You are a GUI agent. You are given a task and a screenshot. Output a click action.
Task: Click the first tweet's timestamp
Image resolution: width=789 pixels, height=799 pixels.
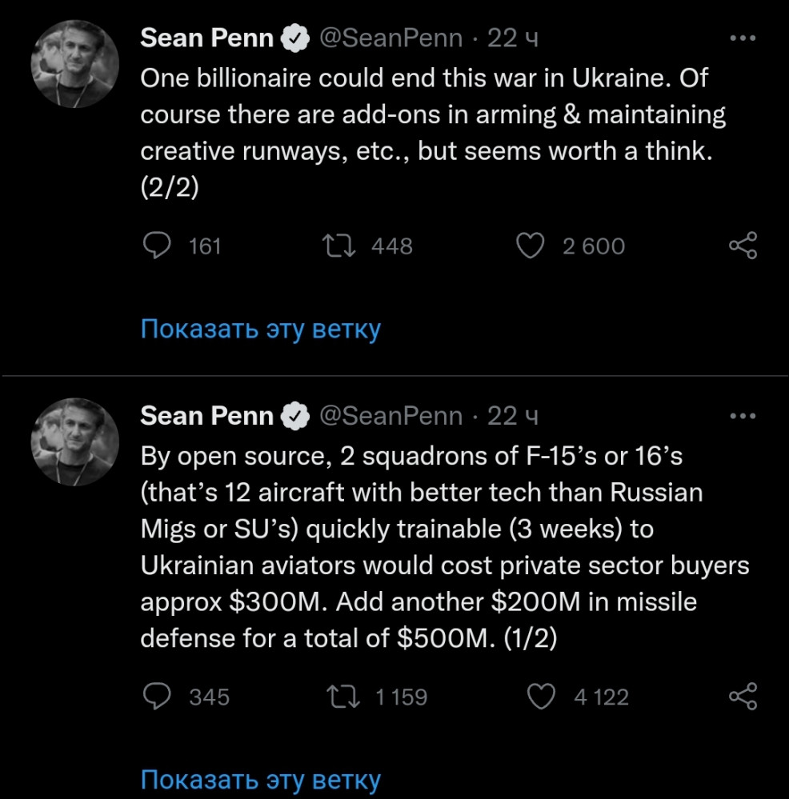point(513,38)
